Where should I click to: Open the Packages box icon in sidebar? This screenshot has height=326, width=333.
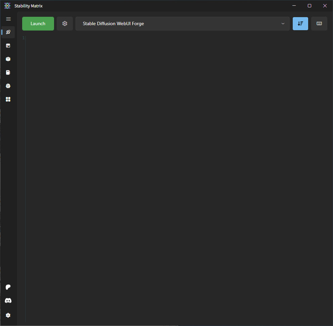point(8,59)
